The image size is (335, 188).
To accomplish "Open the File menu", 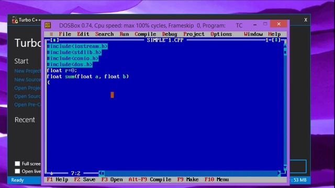I will 65,34.
